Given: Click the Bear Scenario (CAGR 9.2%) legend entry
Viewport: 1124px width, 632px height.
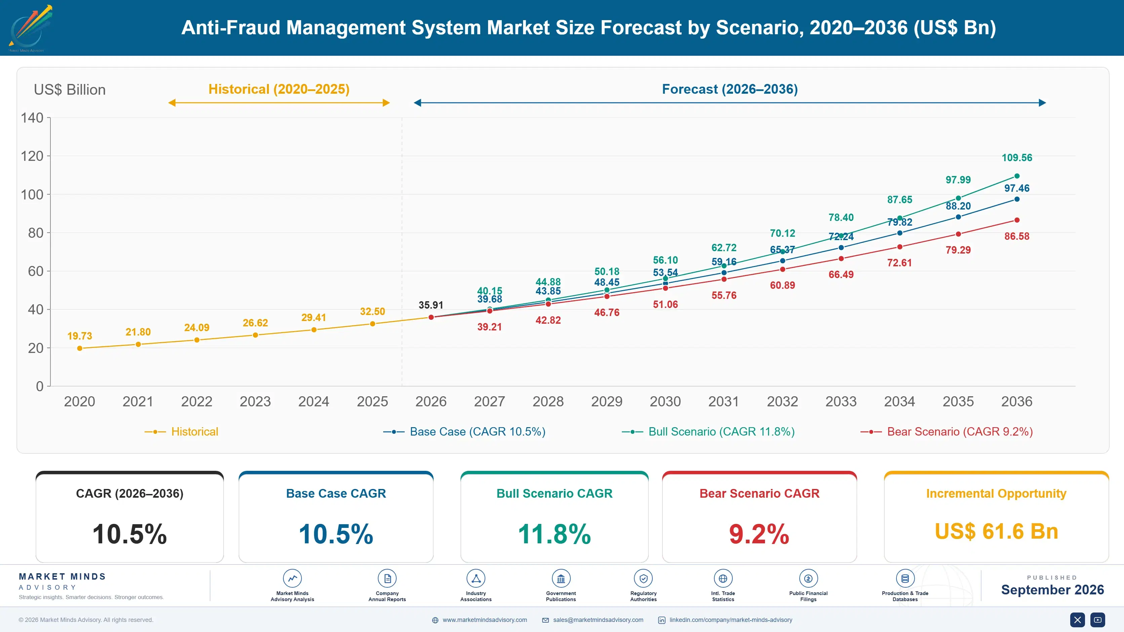Looking at the screenshot, I should coord(947,432).
